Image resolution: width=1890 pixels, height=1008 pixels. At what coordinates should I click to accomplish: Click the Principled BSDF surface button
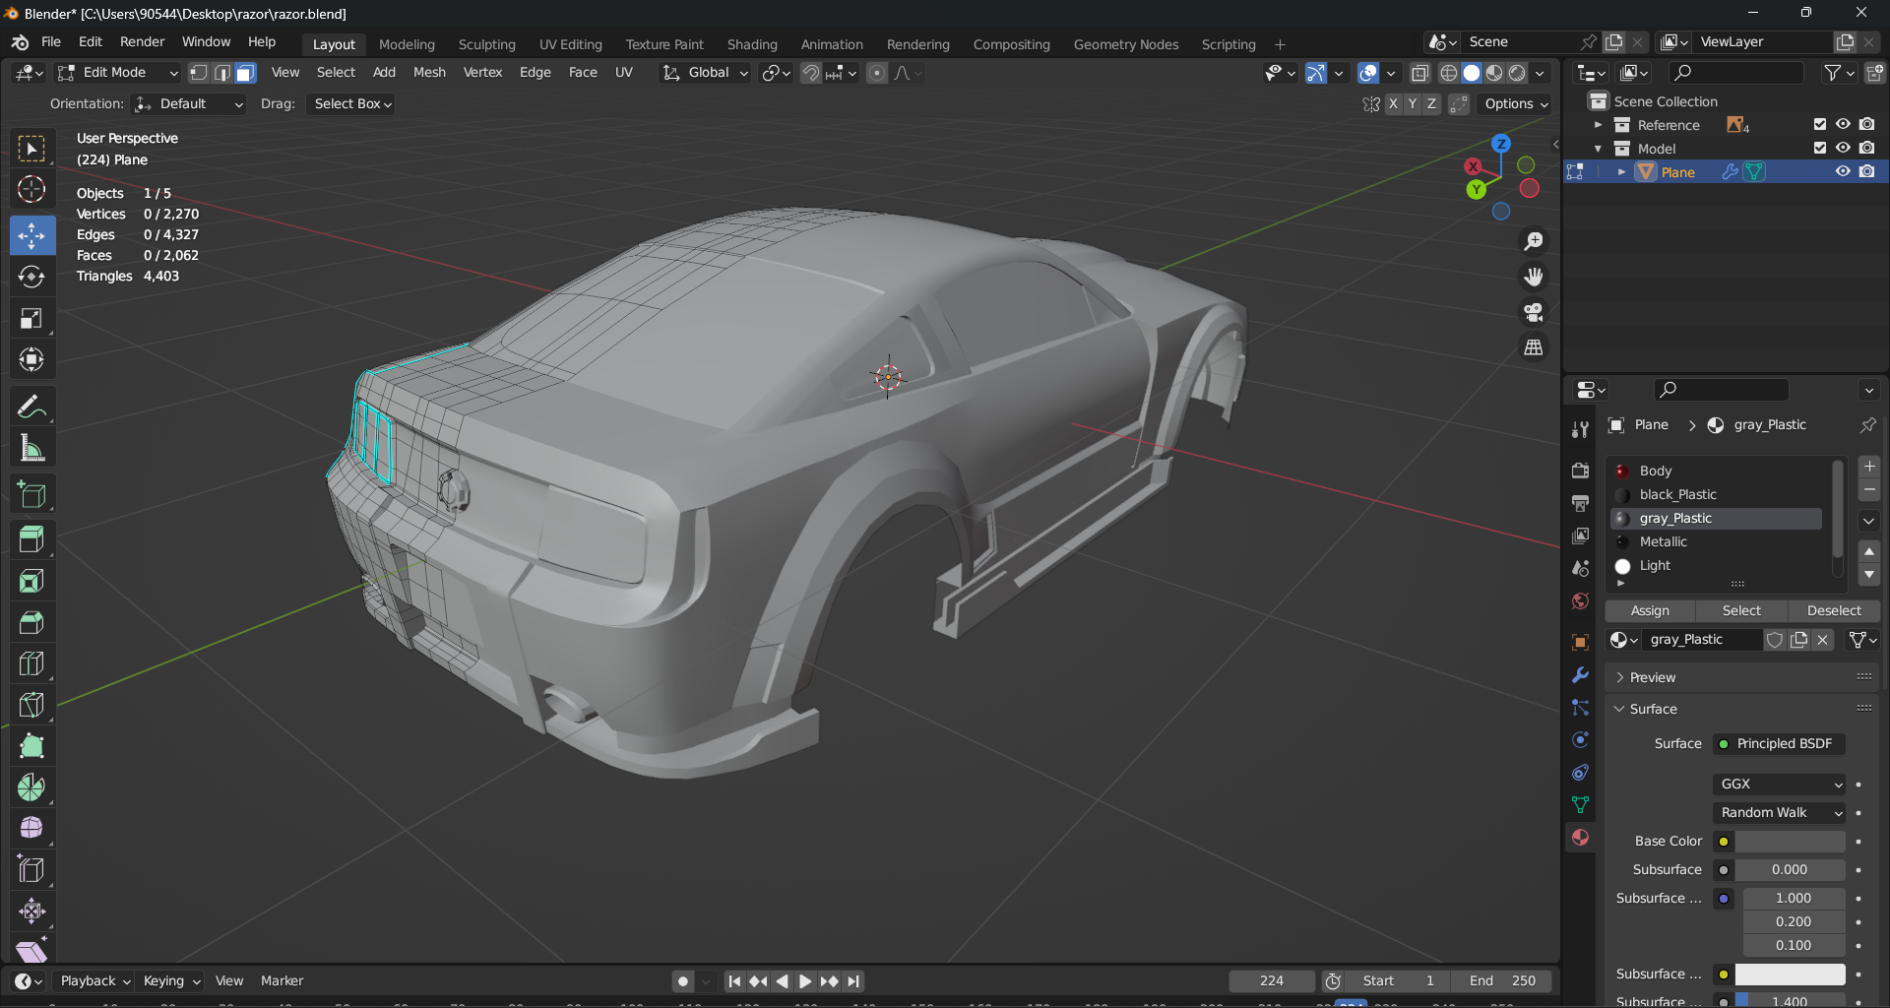(1779, 744)
